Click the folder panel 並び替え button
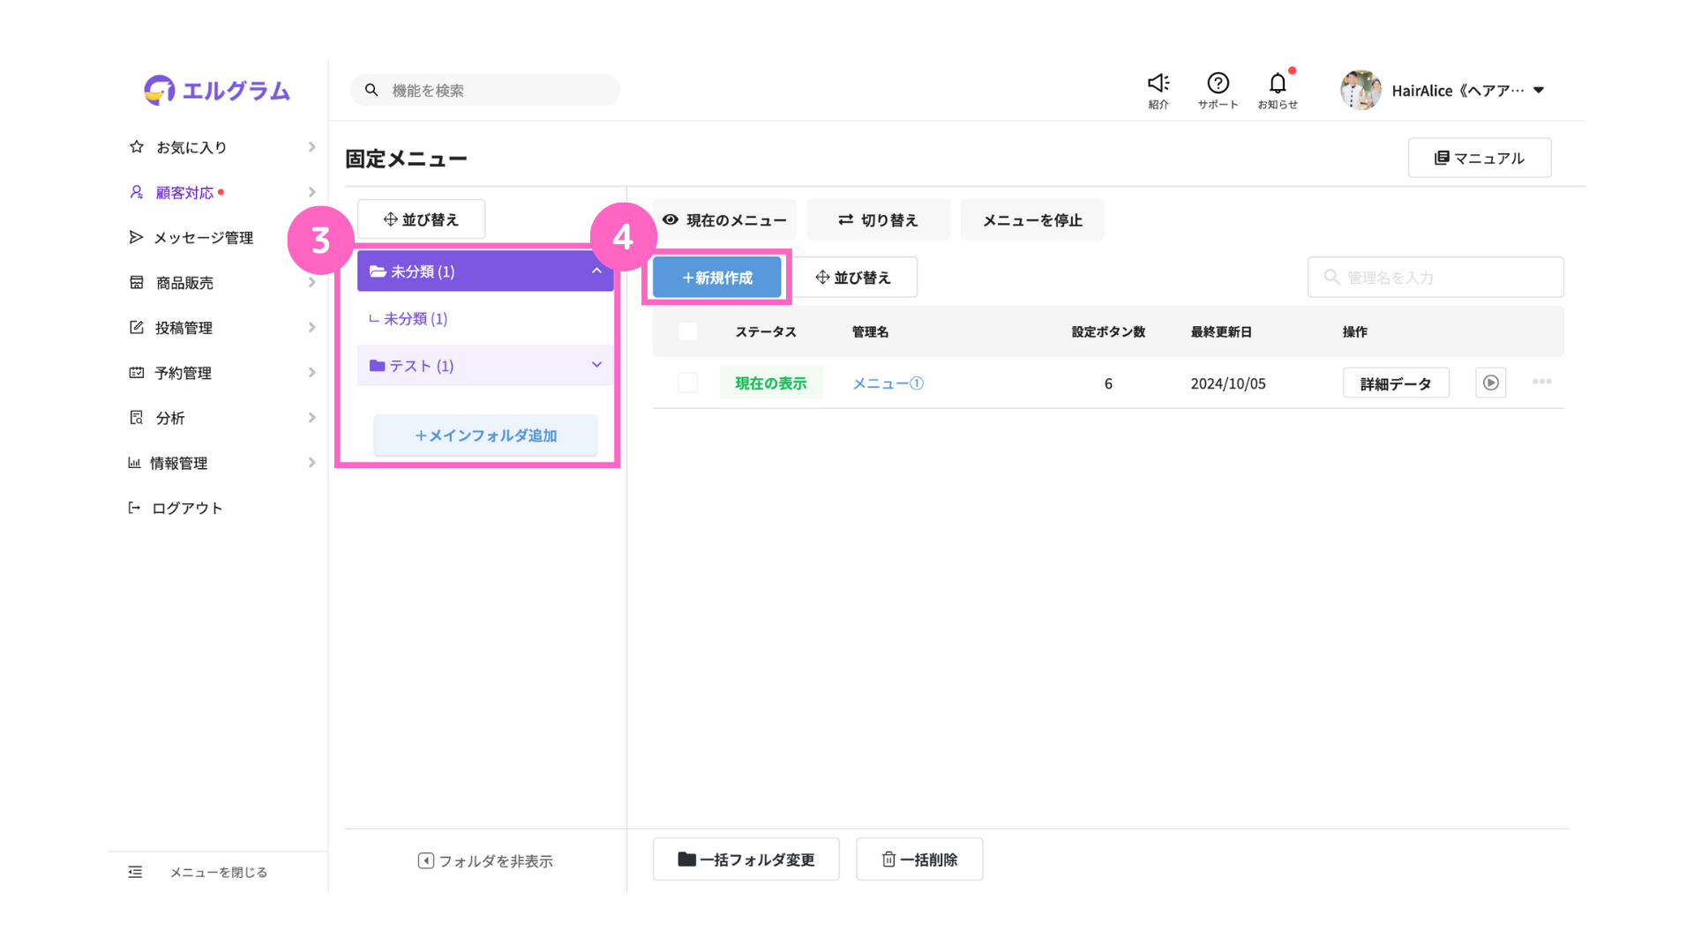1694x952 pixels. coord(421,219)
